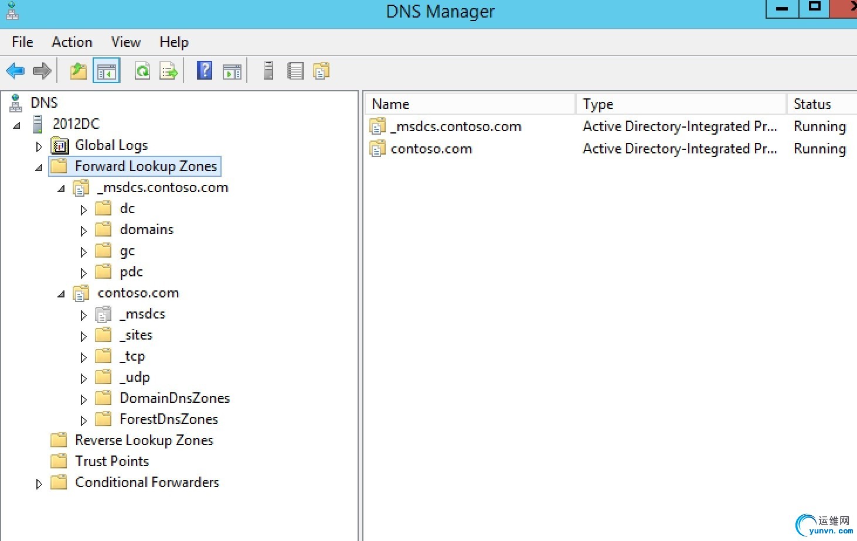Select the contoso.com row name in the list
The height and width of the screenshot is (541, 857).
(x=431, y=149)
